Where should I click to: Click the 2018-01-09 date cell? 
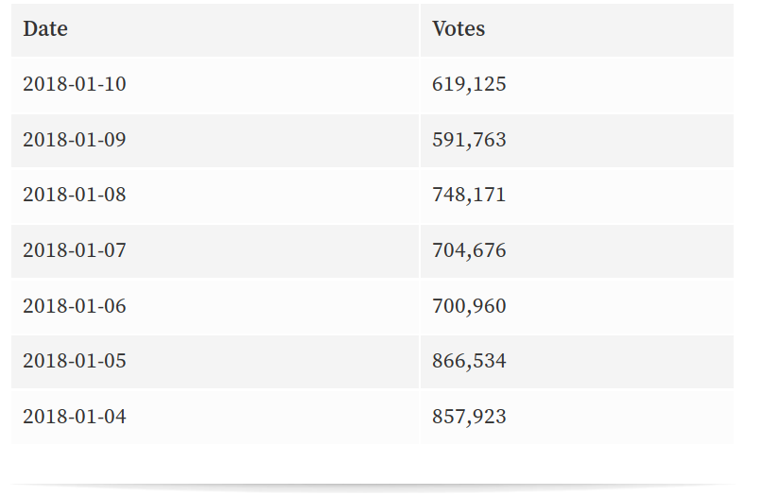pos(75,140)
